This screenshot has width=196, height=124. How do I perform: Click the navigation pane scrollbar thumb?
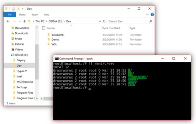click(37, 62)
